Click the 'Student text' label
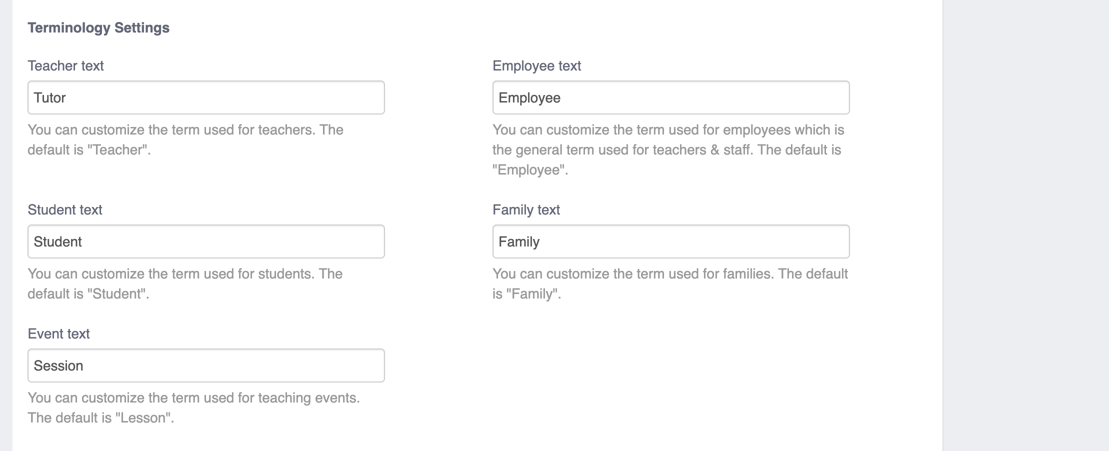Viewport: 1109px width, 451px height. point(63,210)
